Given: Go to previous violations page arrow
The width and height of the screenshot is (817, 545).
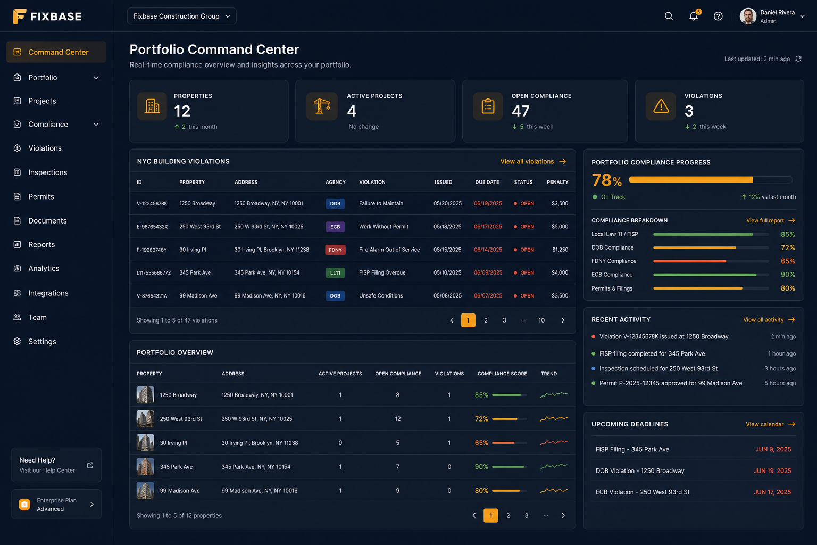Looking at the screenshot, I should click(452, 320).
